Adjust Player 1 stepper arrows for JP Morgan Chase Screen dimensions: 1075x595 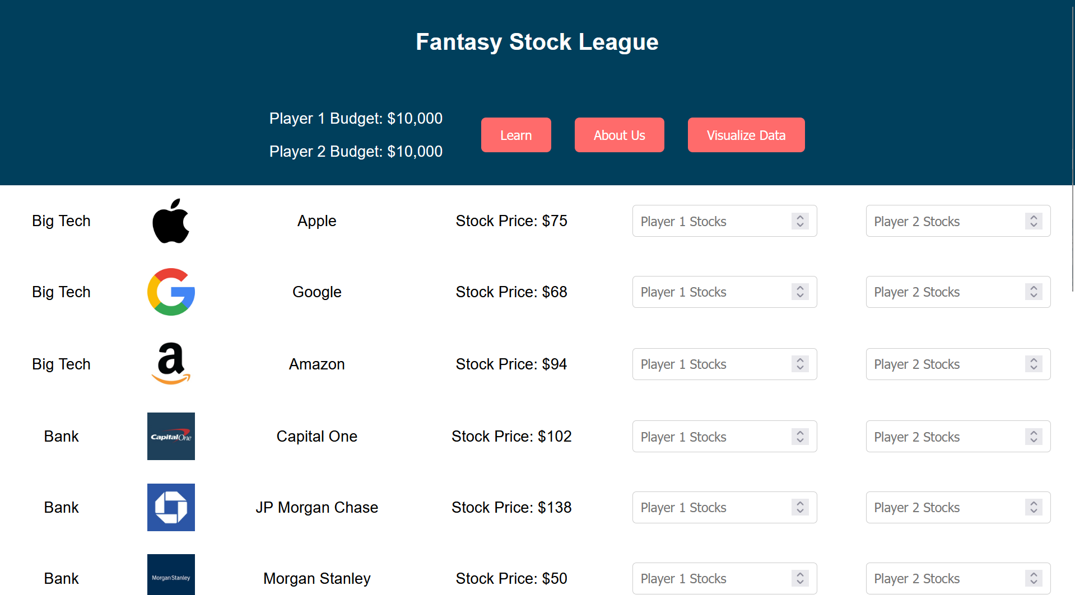pyautogui.click(x=800, y=507)
